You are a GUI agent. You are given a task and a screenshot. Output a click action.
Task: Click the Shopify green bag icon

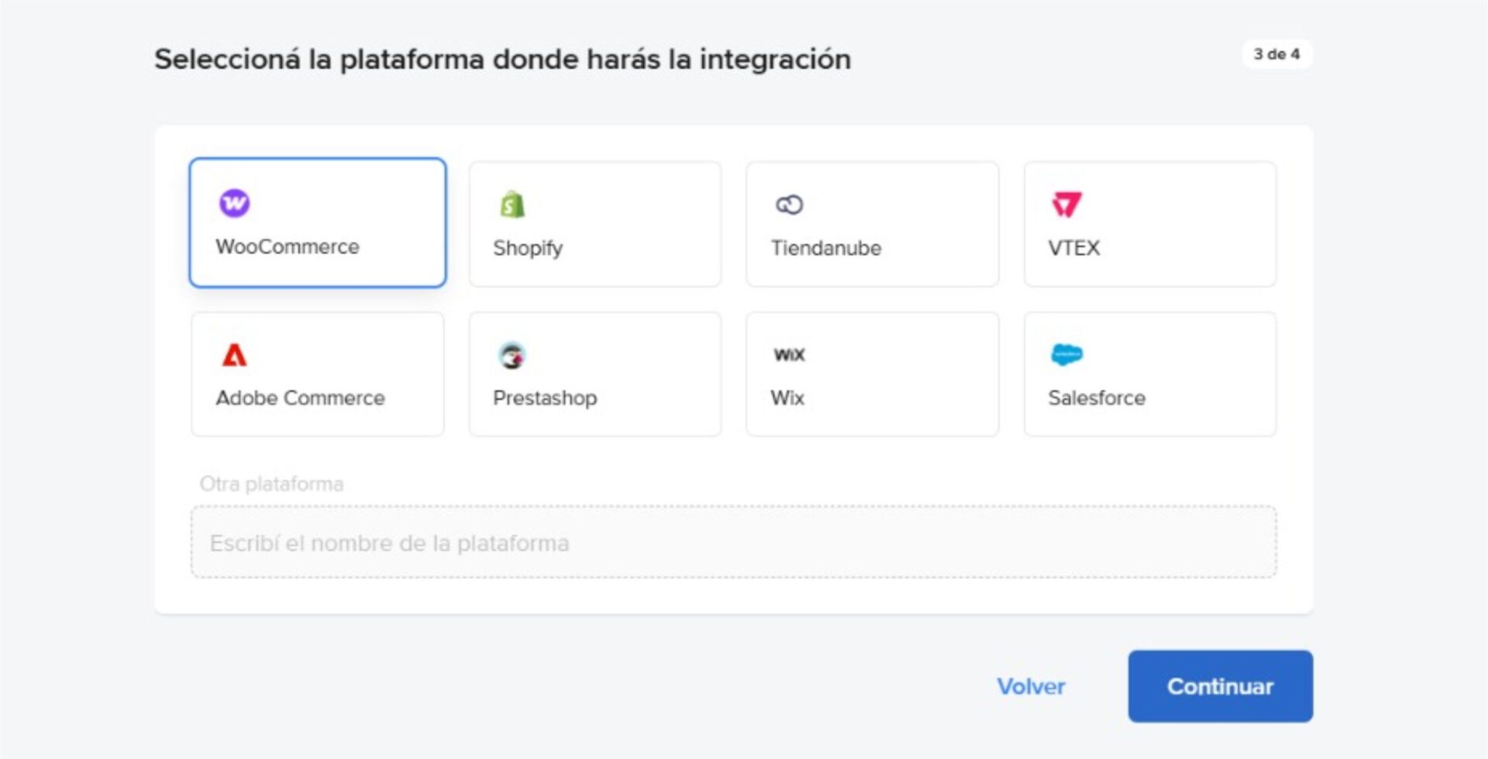(512, 204)
